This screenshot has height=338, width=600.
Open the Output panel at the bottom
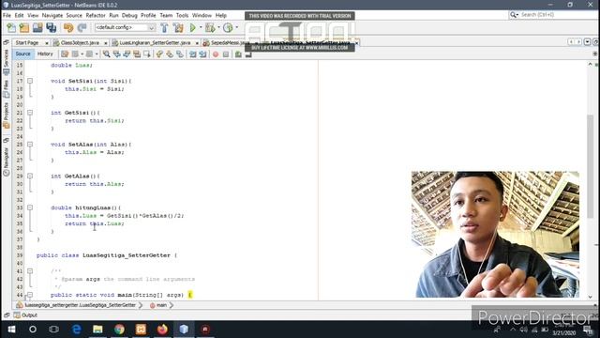click(x=25, y=315)
